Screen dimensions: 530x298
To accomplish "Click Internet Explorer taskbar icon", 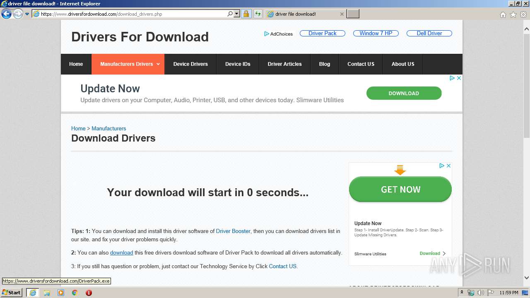I will pyautogui.click(x=33, y=293).
